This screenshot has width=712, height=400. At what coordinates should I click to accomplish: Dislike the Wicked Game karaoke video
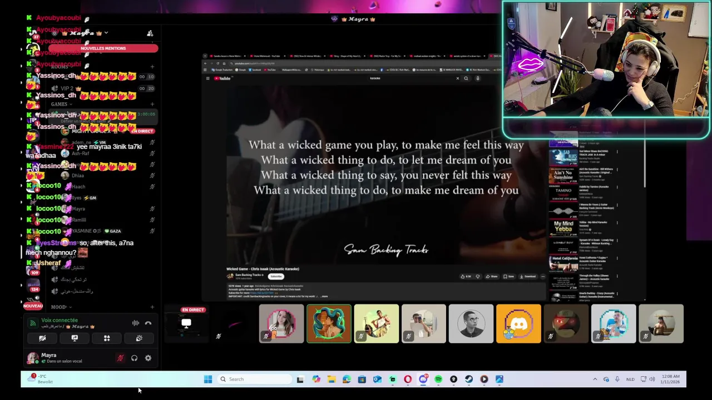[477, 276]
